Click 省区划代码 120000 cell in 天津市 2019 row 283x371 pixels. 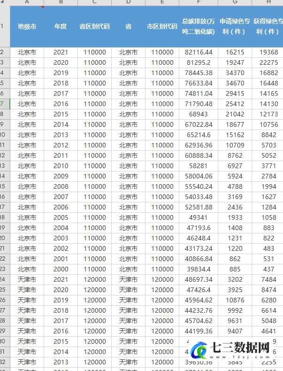95,300
